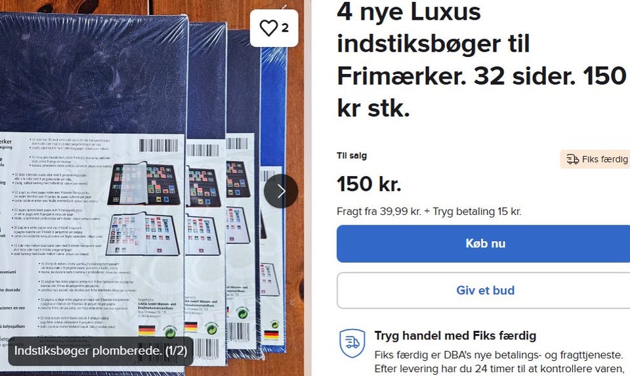630x376 pixels.
Task: Click the heart favorite icon
Action: 268,28
